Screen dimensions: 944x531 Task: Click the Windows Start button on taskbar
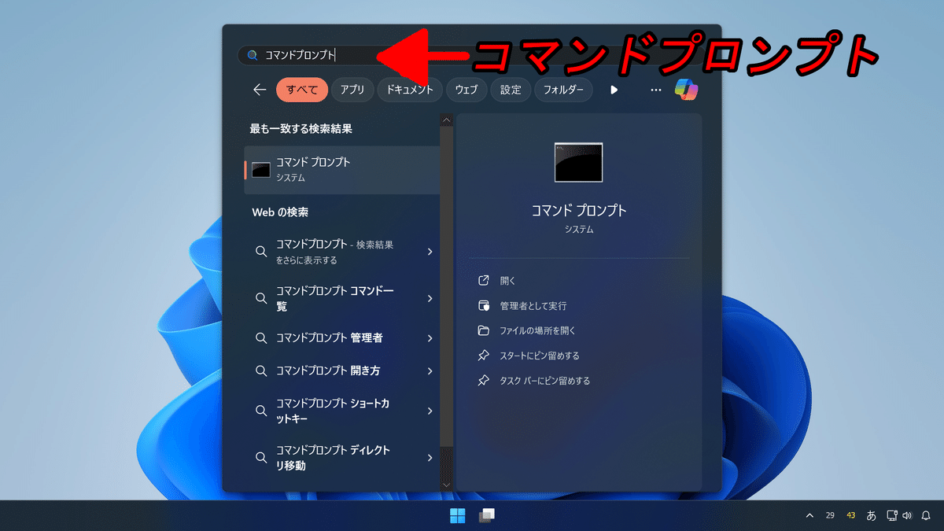coord(457,515)
